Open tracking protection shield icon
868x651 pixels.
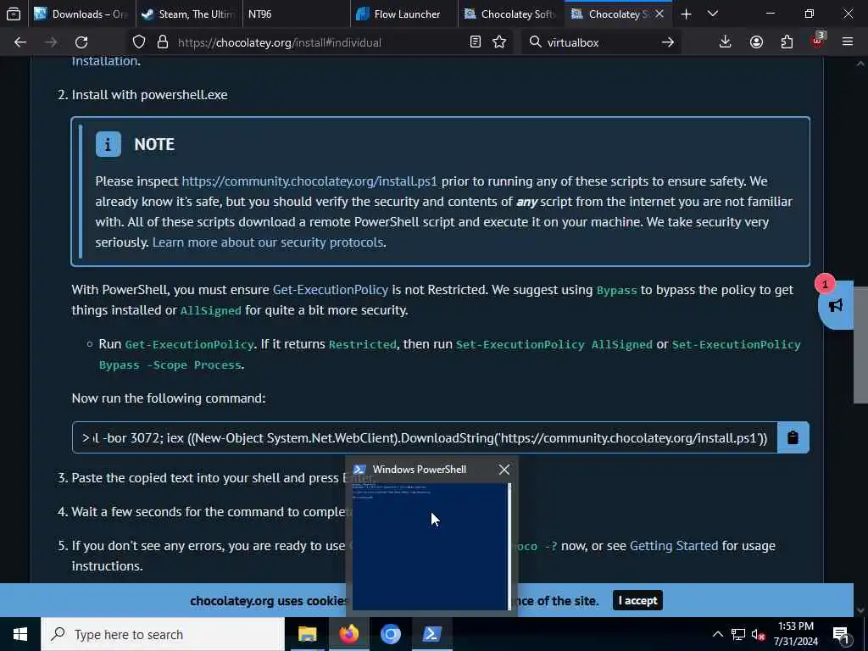click(139, 42)
